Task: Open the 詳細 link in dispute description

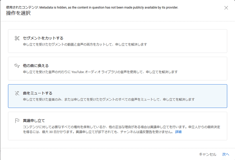Action: (178, 132)
